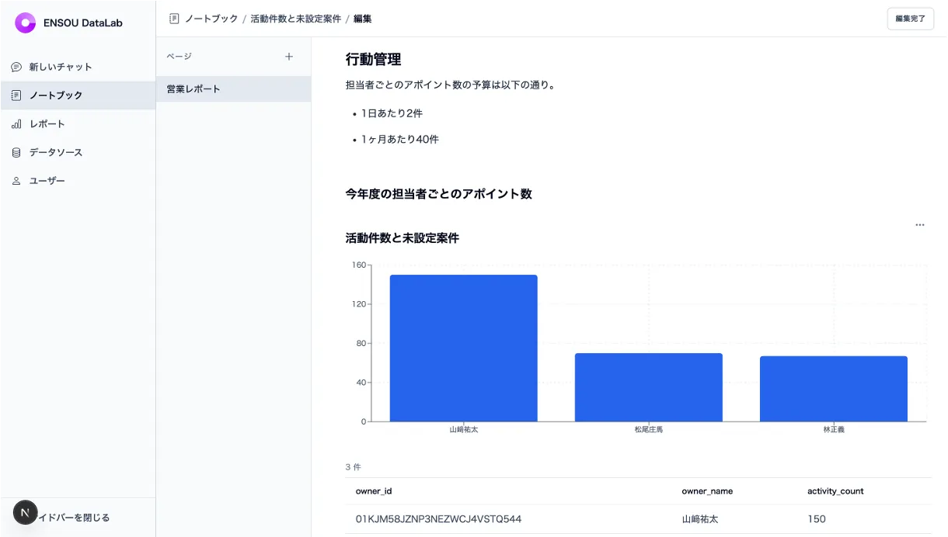Click the ENSOU DataLab logo icon
The width and height of the screenshot is (948, 537).
pyautogui.click(x=26, y=23)
